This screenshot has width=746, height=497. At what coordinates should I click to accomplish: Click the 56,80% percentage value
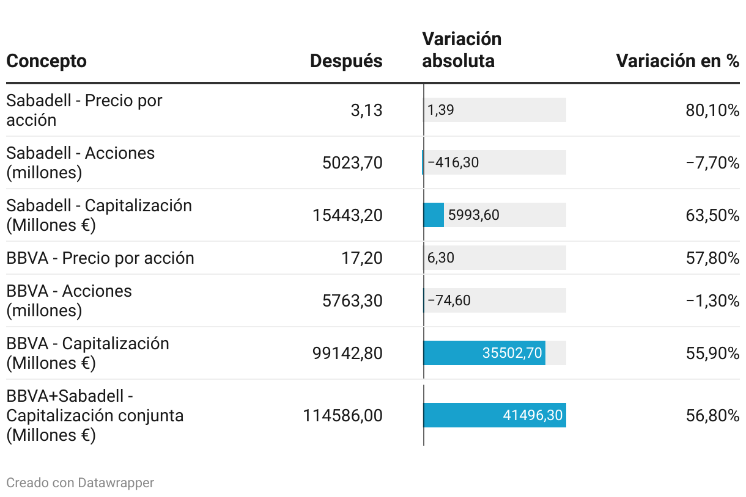(713, 415)
